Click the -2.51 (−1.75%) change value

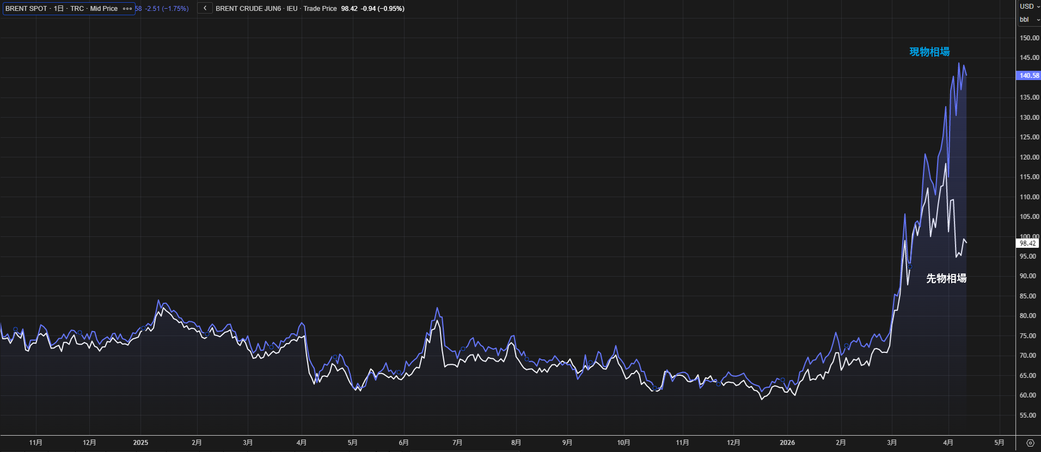click(166, 9)
